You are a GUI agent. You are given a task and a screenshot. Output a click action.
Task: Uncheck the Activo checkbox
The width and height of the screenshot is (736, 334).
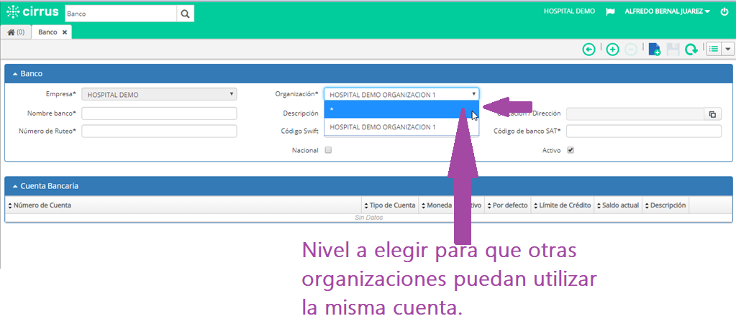pyautogui.click(x=571, y=150)
